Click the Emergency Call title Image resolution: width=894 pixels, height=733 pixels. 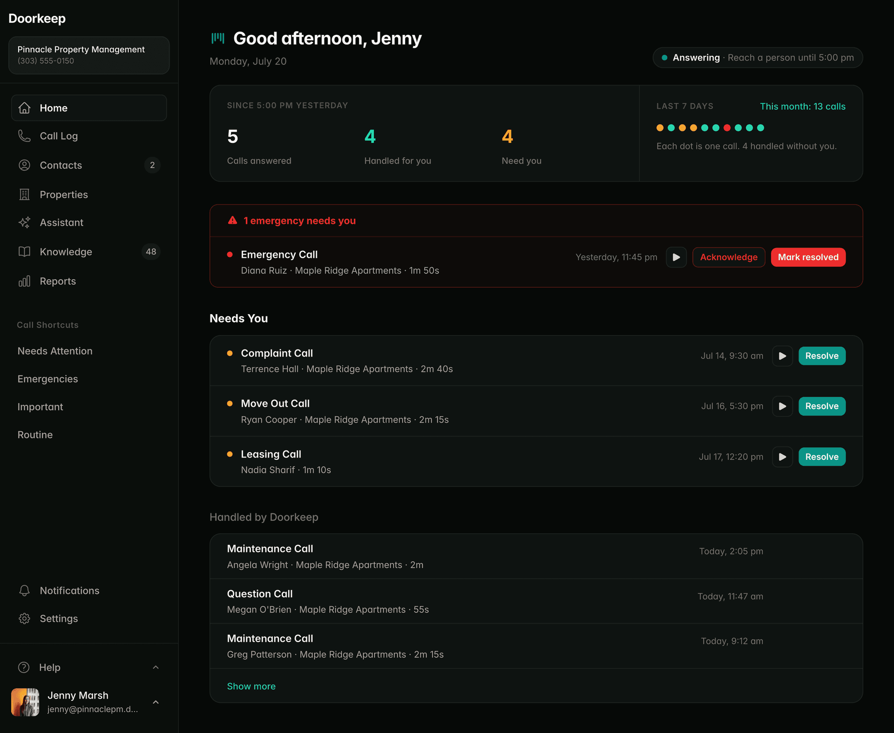click(279, 255)
